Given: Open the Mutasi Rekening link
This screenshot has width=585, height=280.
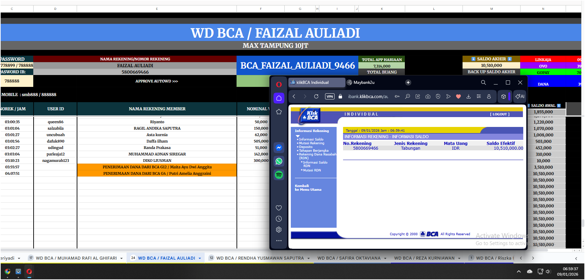Looking at the screenshot, I should [x=312, y=143].
